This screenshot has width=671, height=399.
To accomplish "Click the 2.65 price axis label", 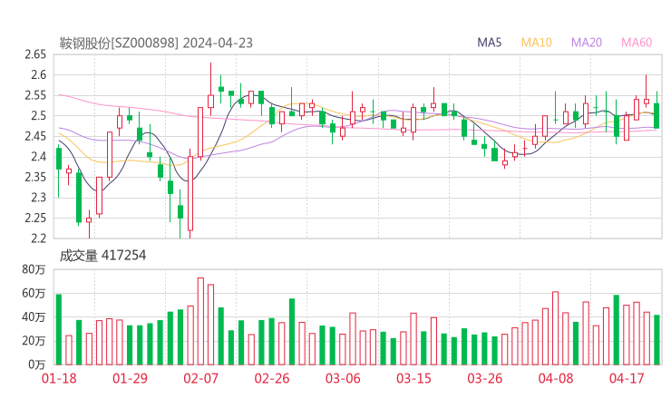I will click(x=35, y=54).
